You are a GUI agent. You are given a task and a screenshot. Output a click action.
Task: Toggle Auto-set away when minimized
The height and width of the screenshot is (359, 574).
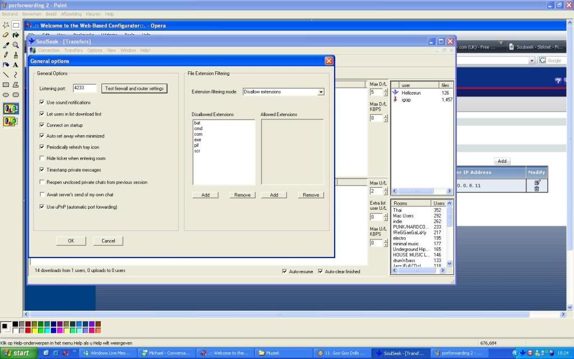click(x=41, y=136)
